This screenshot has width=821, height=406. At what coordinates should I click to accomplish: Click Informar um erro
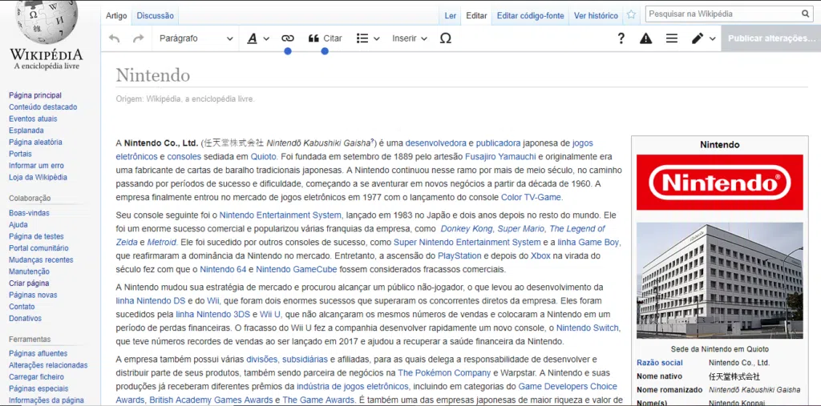pyautogui.click(x=36, y=165)
